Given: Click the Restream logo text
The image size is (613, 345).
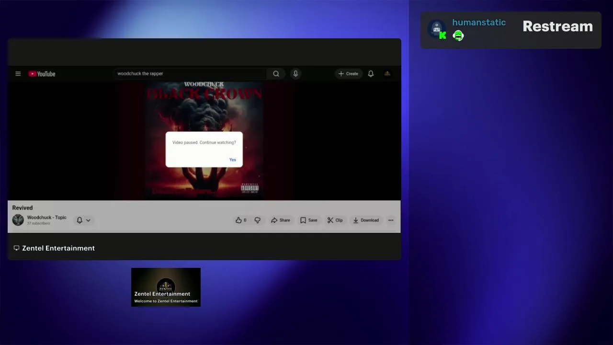Looking at the screenshot, I should tap(557, 26).
